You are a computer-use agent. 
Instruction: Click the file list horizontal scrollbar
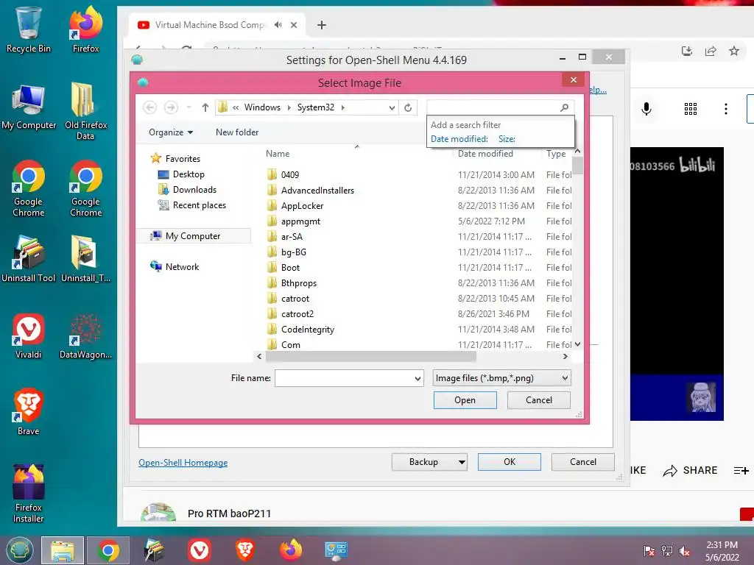pos(371,357)
